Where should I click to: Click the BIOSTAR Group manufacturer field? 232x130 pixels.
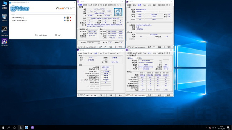pyautogui.click(x=153, y=10)
